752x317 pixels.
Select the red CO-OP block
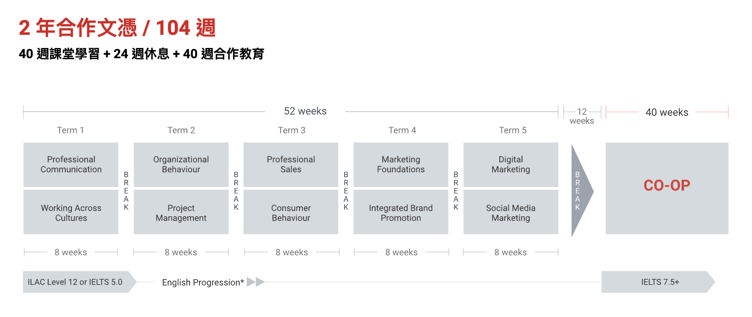[x=667, y=188]
